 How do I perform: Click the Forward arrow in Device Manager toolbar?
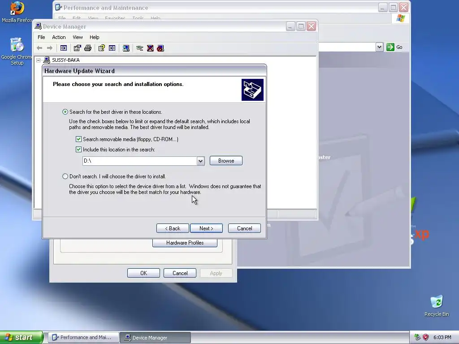pyautogui.click(x=50, y=48)
